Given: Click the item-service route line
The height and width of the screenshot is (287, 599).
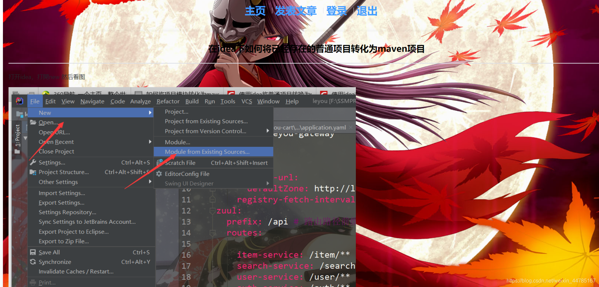Looking at the screenshot, I should (293, 255).
